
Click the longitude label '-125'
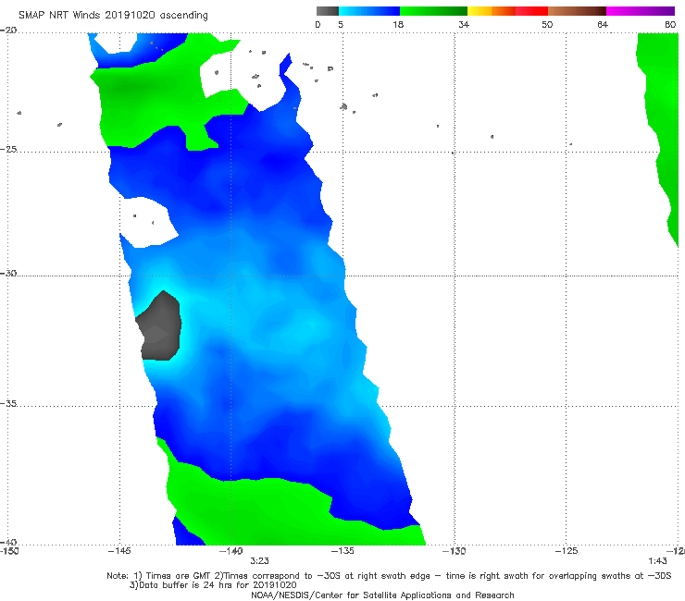(x=567, y=551)
